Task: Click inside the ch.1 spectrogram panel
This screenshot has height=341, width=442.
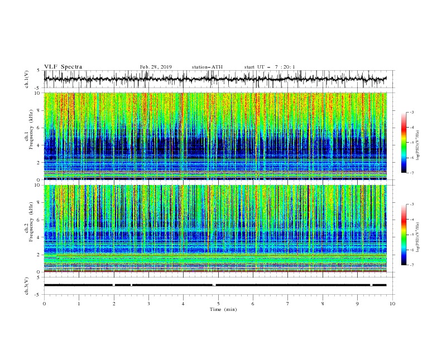Action: point(215,136)
